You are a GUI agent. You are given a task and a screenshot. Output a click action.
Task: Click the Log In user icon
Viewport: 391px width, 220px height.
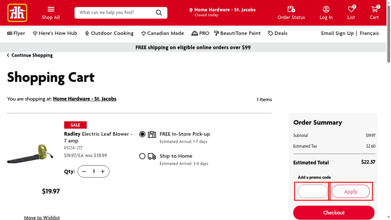pos(326,13)
